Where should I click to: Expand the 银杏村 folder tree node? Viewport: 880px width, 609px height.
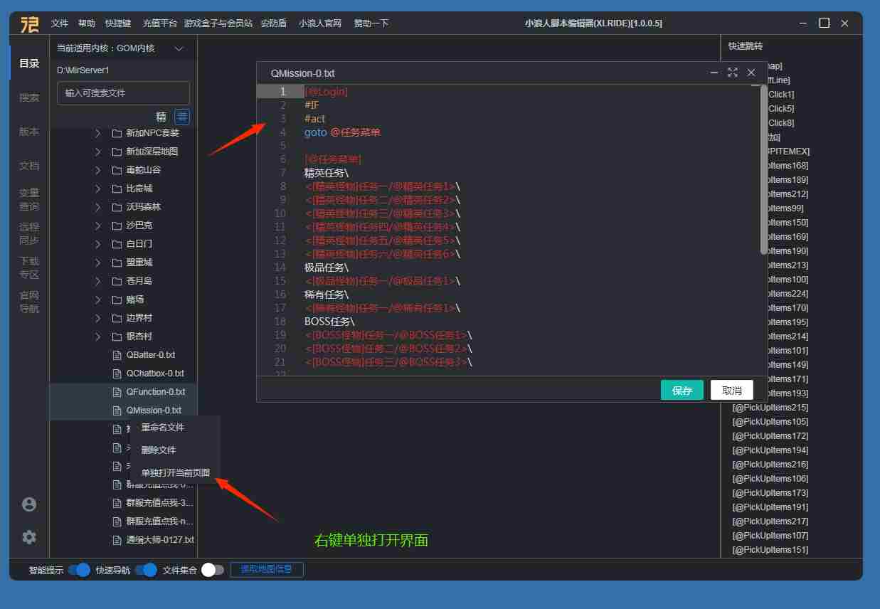[98, 337]
